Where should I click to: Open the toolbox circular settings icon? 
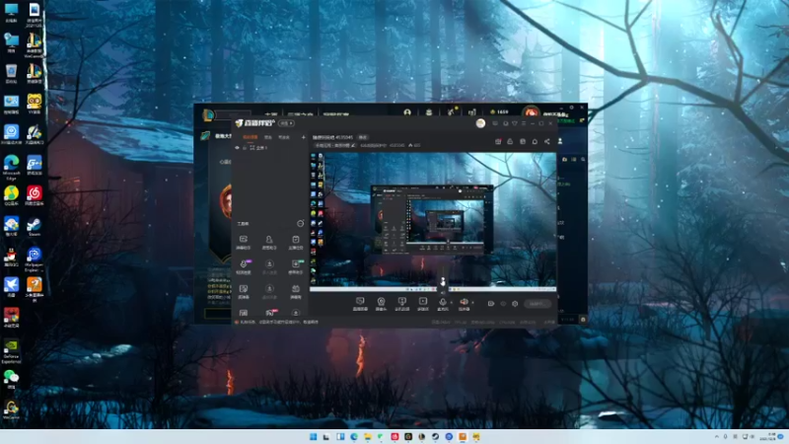click(301, 223)
